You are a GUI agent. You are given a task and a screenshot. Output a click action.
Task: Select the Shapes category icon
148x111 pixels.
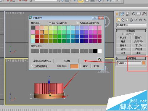coord(123,20)
